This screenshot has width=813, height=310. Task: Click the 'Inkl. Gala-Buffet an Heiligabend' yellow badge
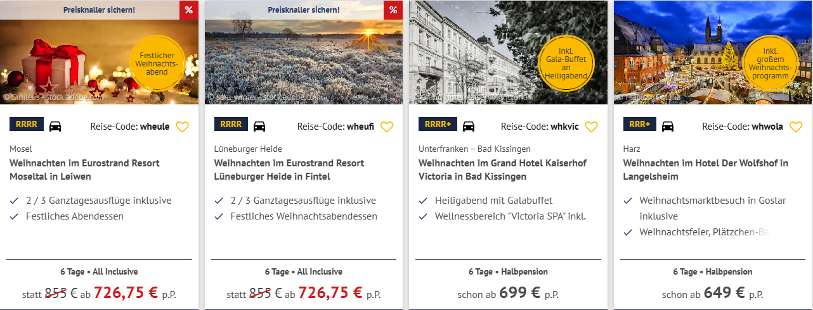[x=566, y=63]
